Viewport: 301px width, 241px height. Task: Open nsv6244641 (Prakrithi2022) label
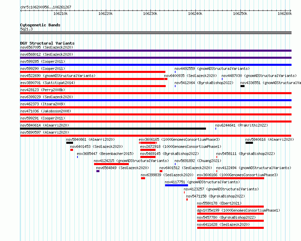241,125
